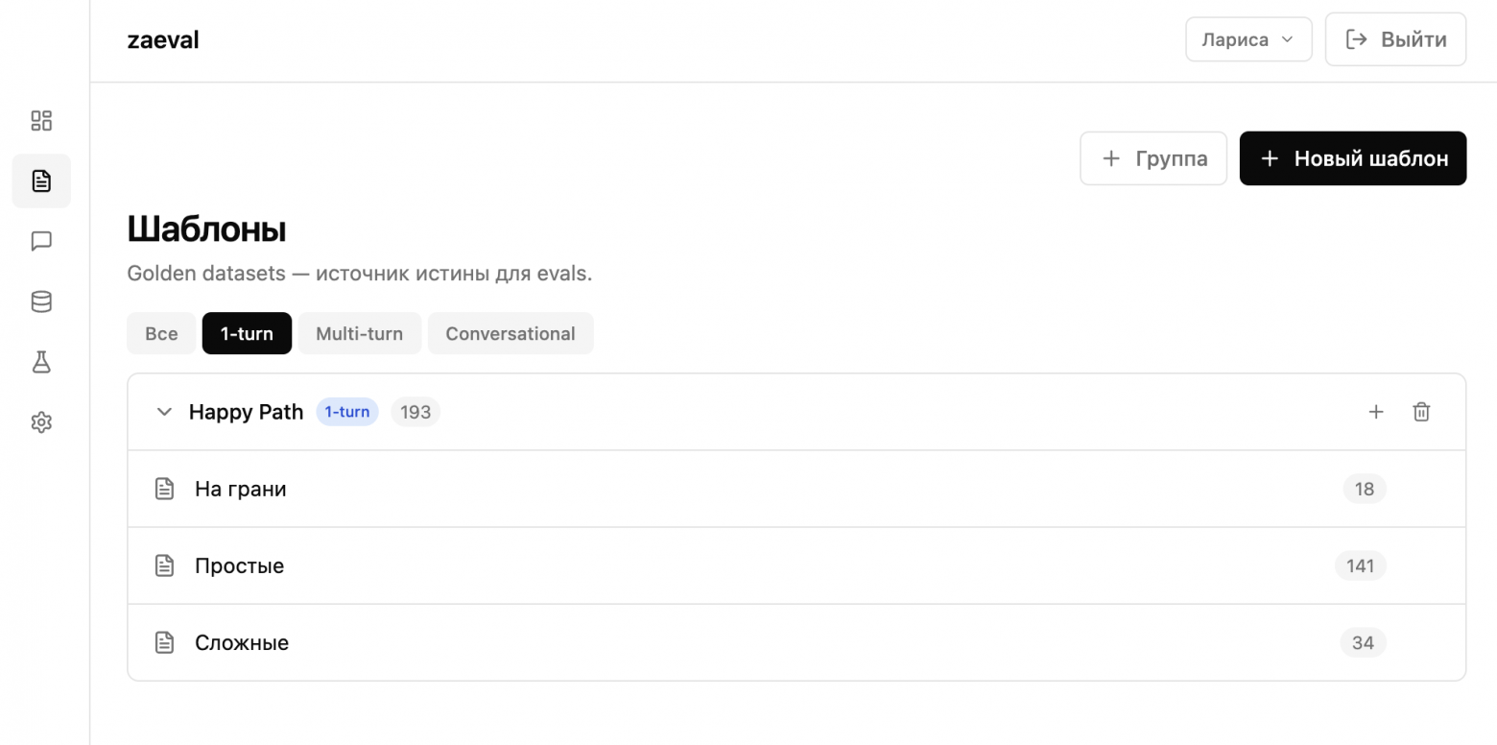The image size is (1497, 745).
Task: Collapse the Happy Path group chevron
Action: [x=164, y=412]
